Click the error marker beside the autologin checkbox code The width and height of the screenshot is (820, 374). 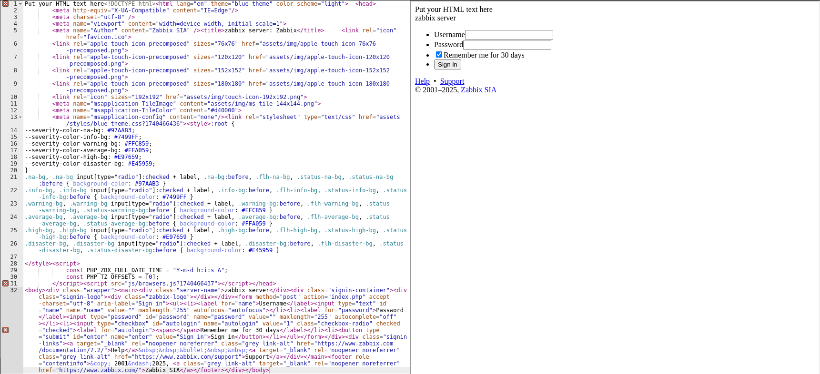(5, 330)
